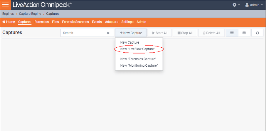Viewport: 266px width, 131px height.
Task: Go to the Home tab
Action: click(9, 22)
